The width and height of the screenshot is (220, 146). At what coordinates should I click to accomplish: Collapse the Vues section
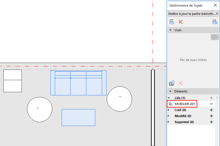click(x=170, y=30)
